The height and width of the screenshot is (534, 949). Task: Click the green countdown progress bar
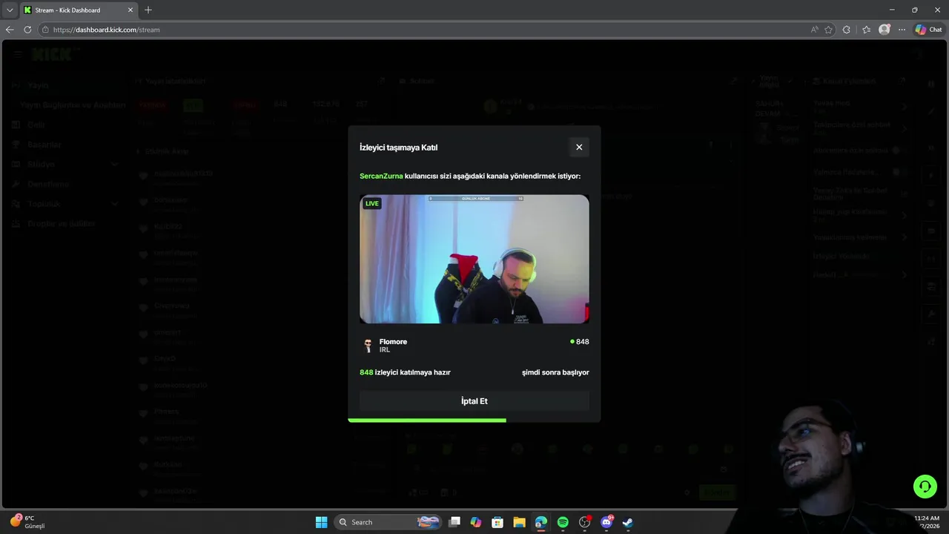pyautogui.click(x=427, y=421)
